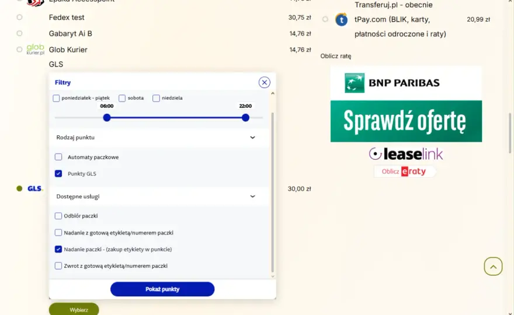
Task: Open the BNP Paribas logo banner
Action: pos(406,83)
